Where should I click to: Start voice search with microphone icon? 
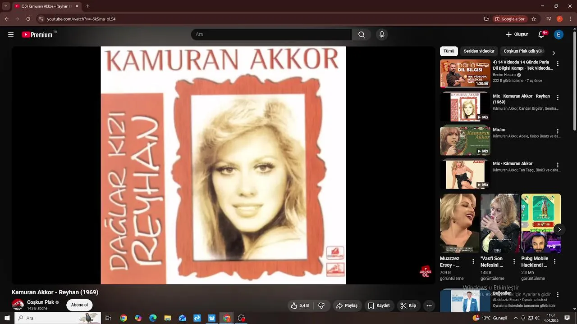[x=382, y=35]
